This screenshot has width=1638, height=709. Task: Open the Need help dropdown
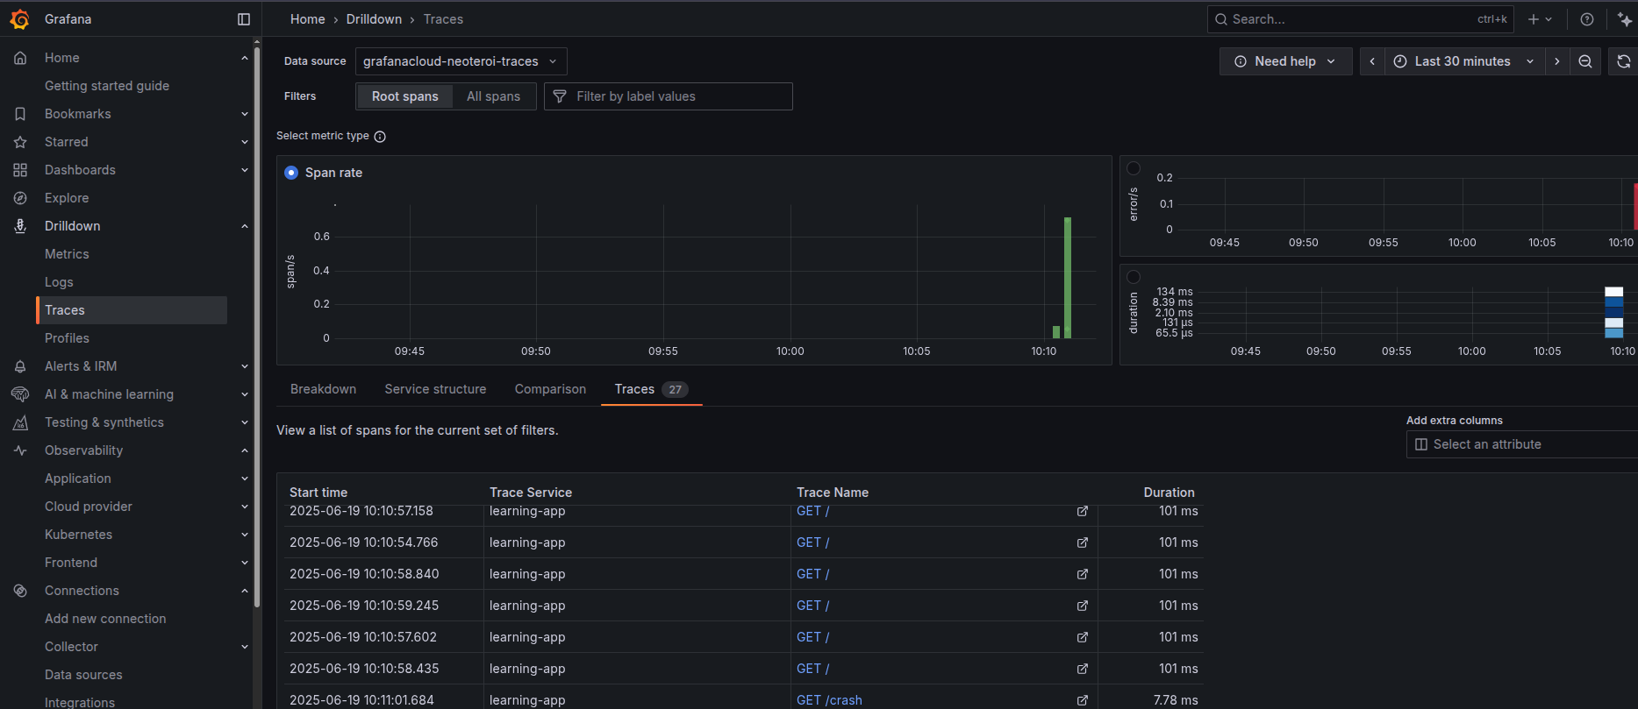click(1285, 61)
